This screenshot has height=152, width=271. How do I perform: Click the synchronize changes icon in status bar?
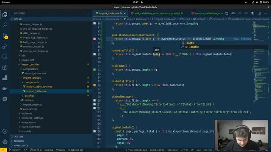click(25, 150)
